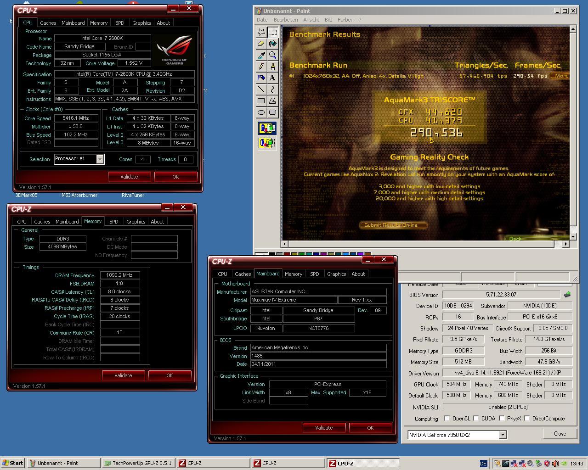
Task: Open the Farben menu in Paint
Action: click(x=345, y=20)
